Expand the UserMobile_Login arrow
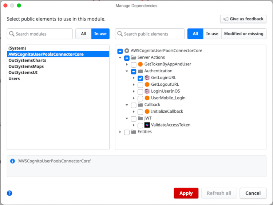Image resolution: width=273 pixels, height=205 pixels. (134, 98)
